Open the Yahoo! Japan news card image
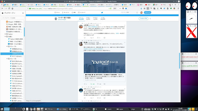198x111 pixels. point(105,63)
